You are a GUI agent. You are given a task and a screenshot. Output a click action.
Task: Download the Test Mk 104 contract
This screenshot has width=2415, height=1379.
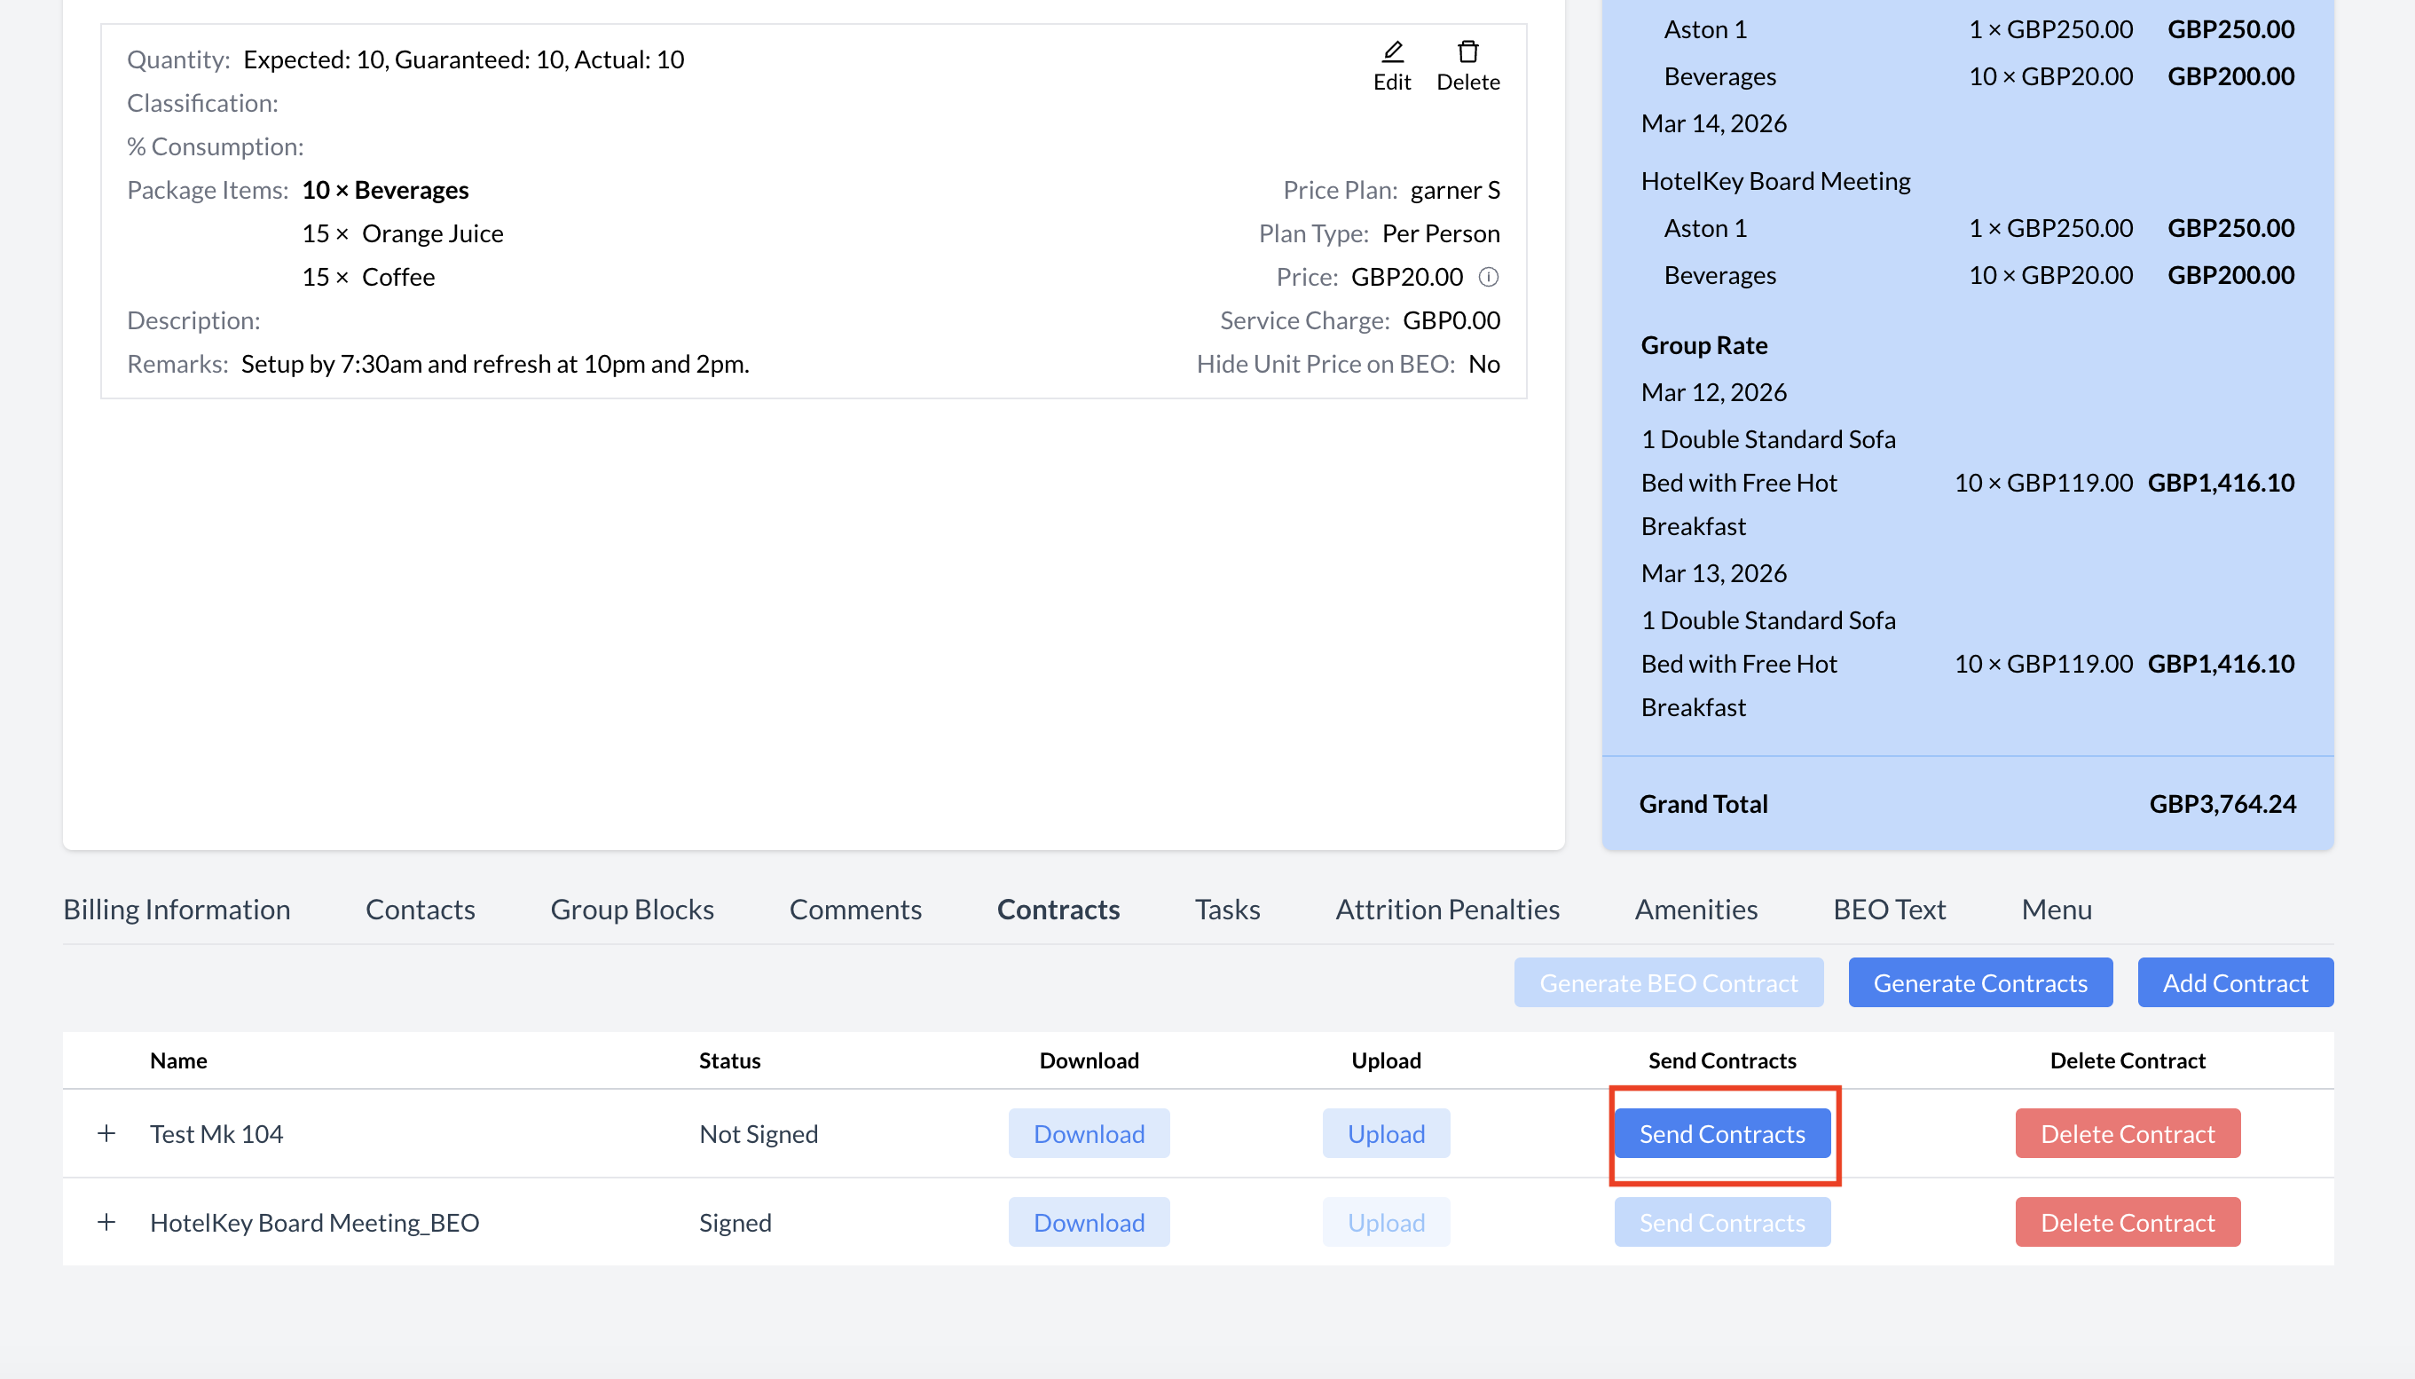[1089, 1134]
